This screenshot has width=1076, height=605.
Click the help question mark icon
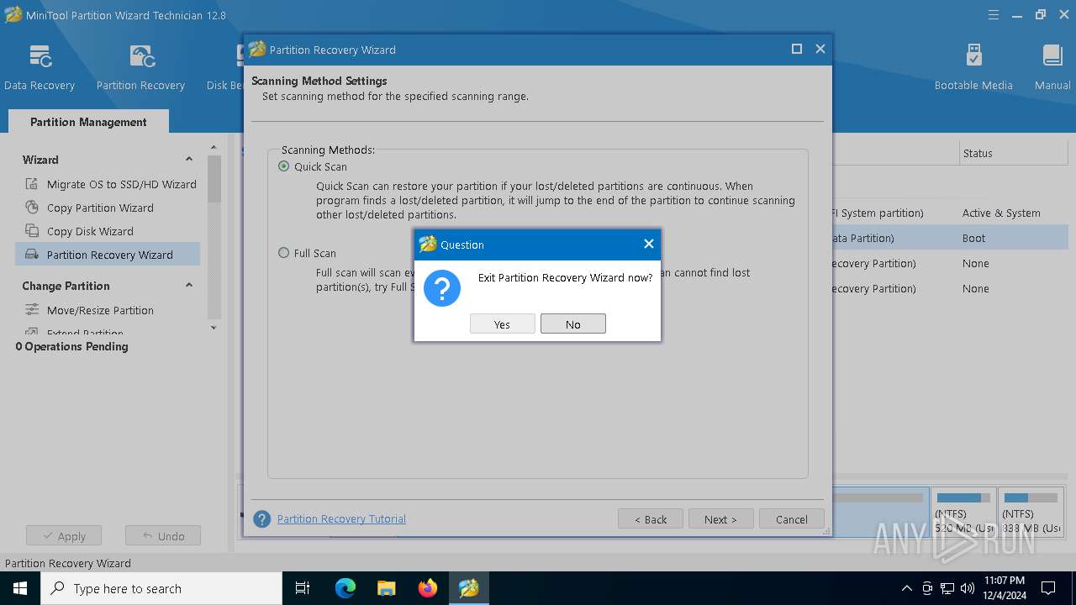coord(262,519)
